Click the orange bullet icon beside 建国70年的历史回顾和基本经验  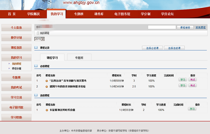pos(47,87)
